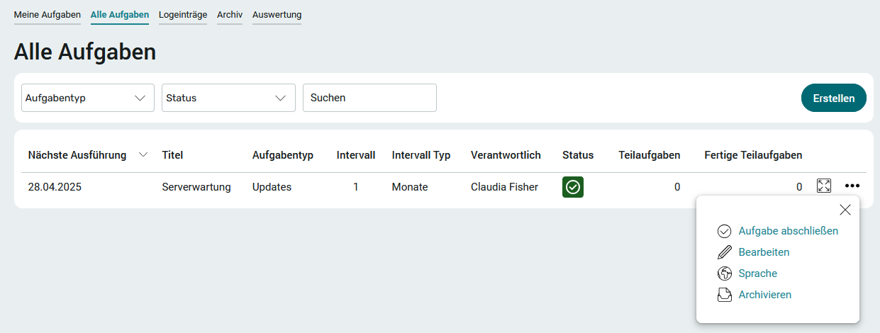Open the Logeinträge tab
Image resolution: width=880 pixels, height=333 pixels.
point(183,15)
